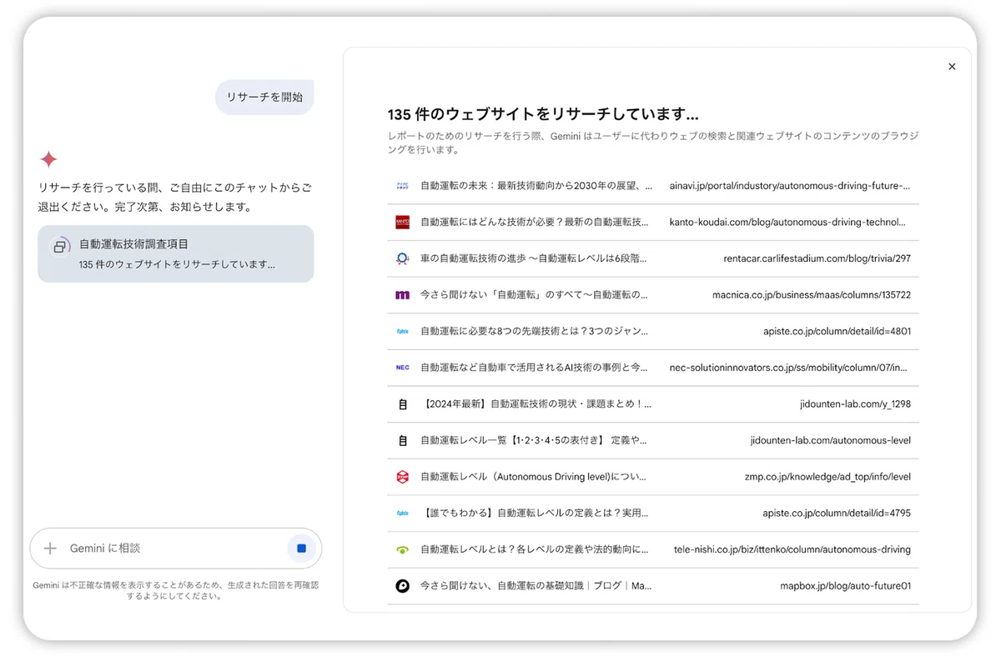
Task: Click URL rentacar.carlifestadium.com/blog/trivia/297
Action: [817, 258]
